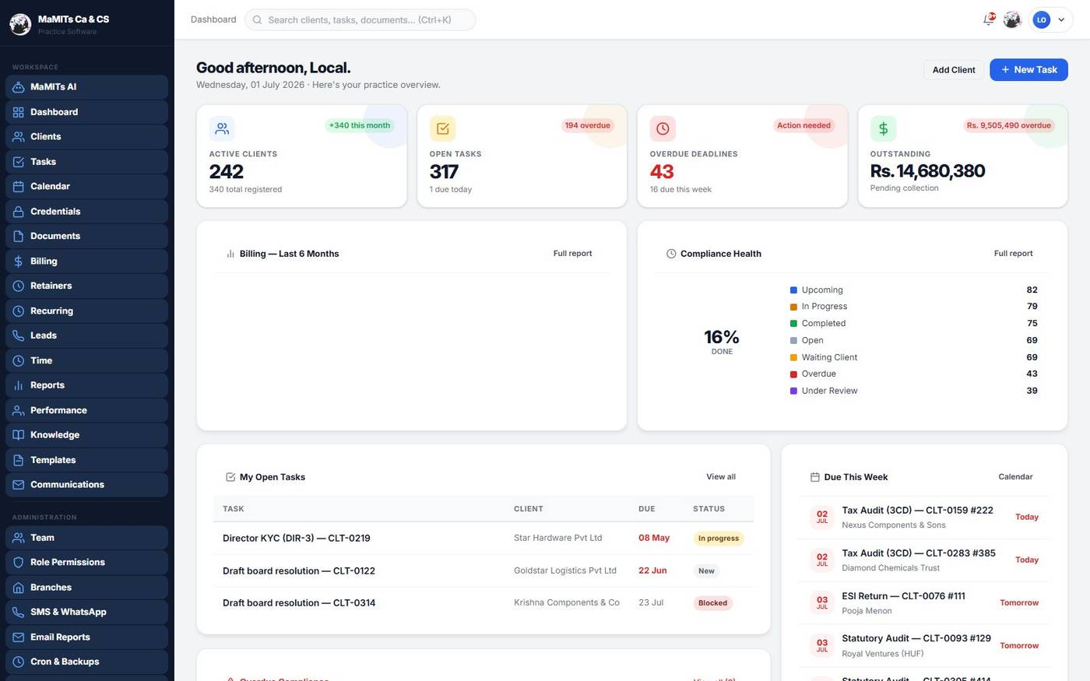The height and width of the screenshot is (681, 1090).
Task: Click the Open Tasks checkbox icon
Action: (x=442, y=128)
